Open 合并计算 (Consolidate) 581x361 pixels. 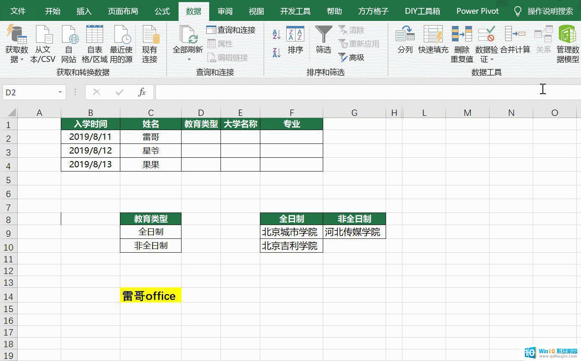point(515,40)
